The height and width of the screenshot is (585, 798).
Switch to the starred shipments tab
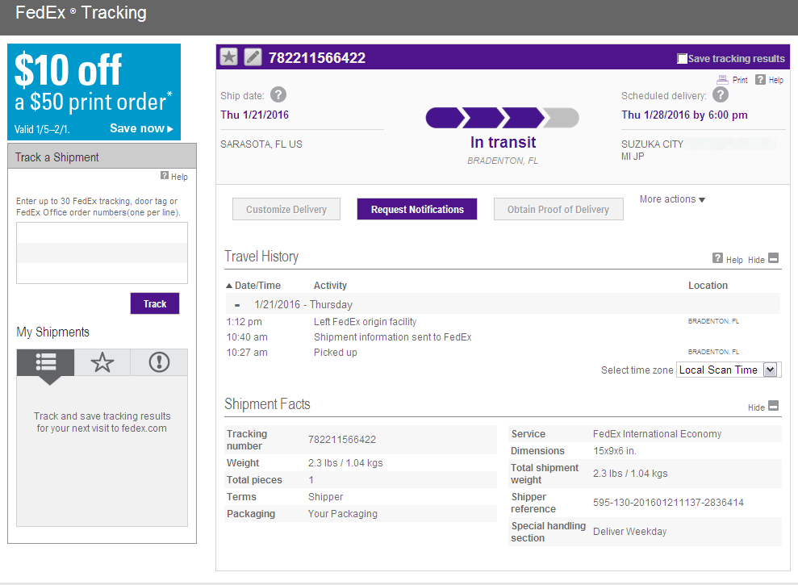pos(102,363)
